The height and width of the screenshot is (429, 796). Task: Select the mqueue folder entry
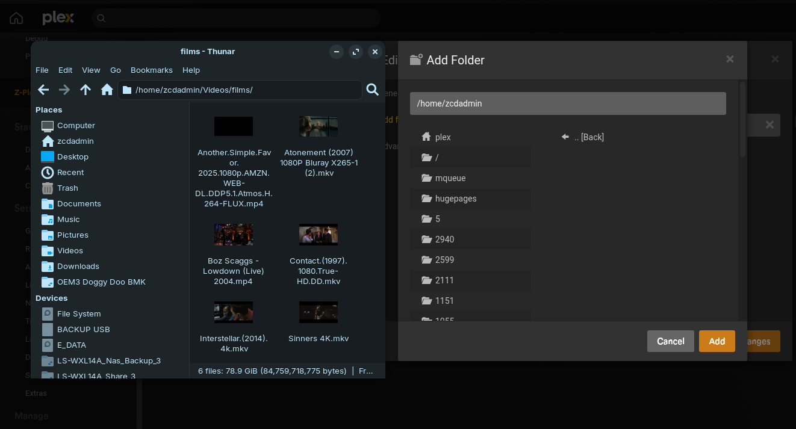coord(450,178)
